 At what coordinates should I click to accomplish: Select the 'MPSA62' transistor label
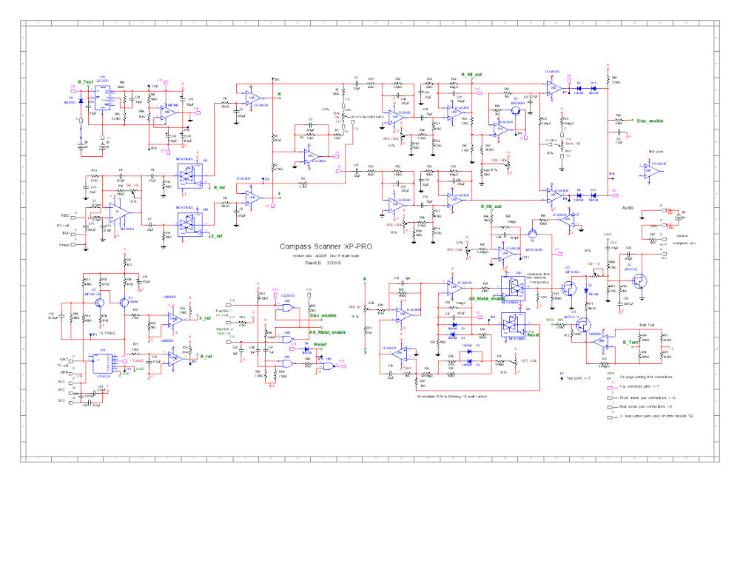(572, 272)
